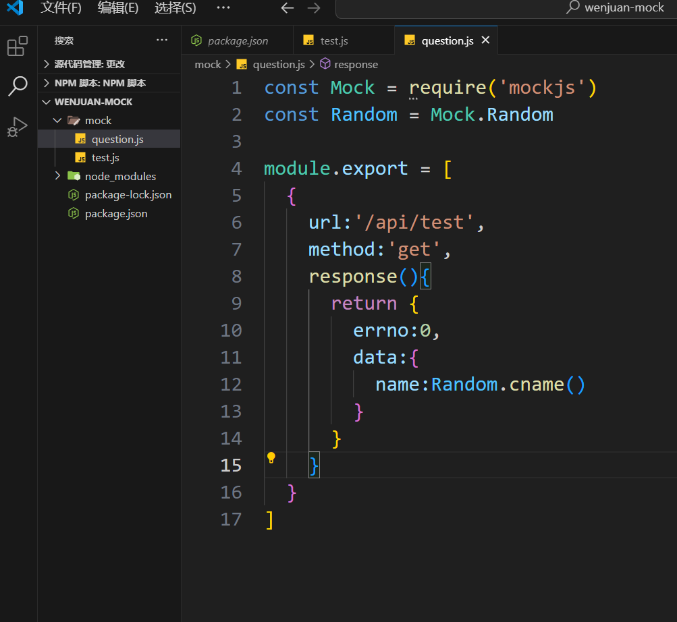The height and width of the screenshot is (622, 677).
Task: Click line number 1 in gutter
Action: point(236,88)
